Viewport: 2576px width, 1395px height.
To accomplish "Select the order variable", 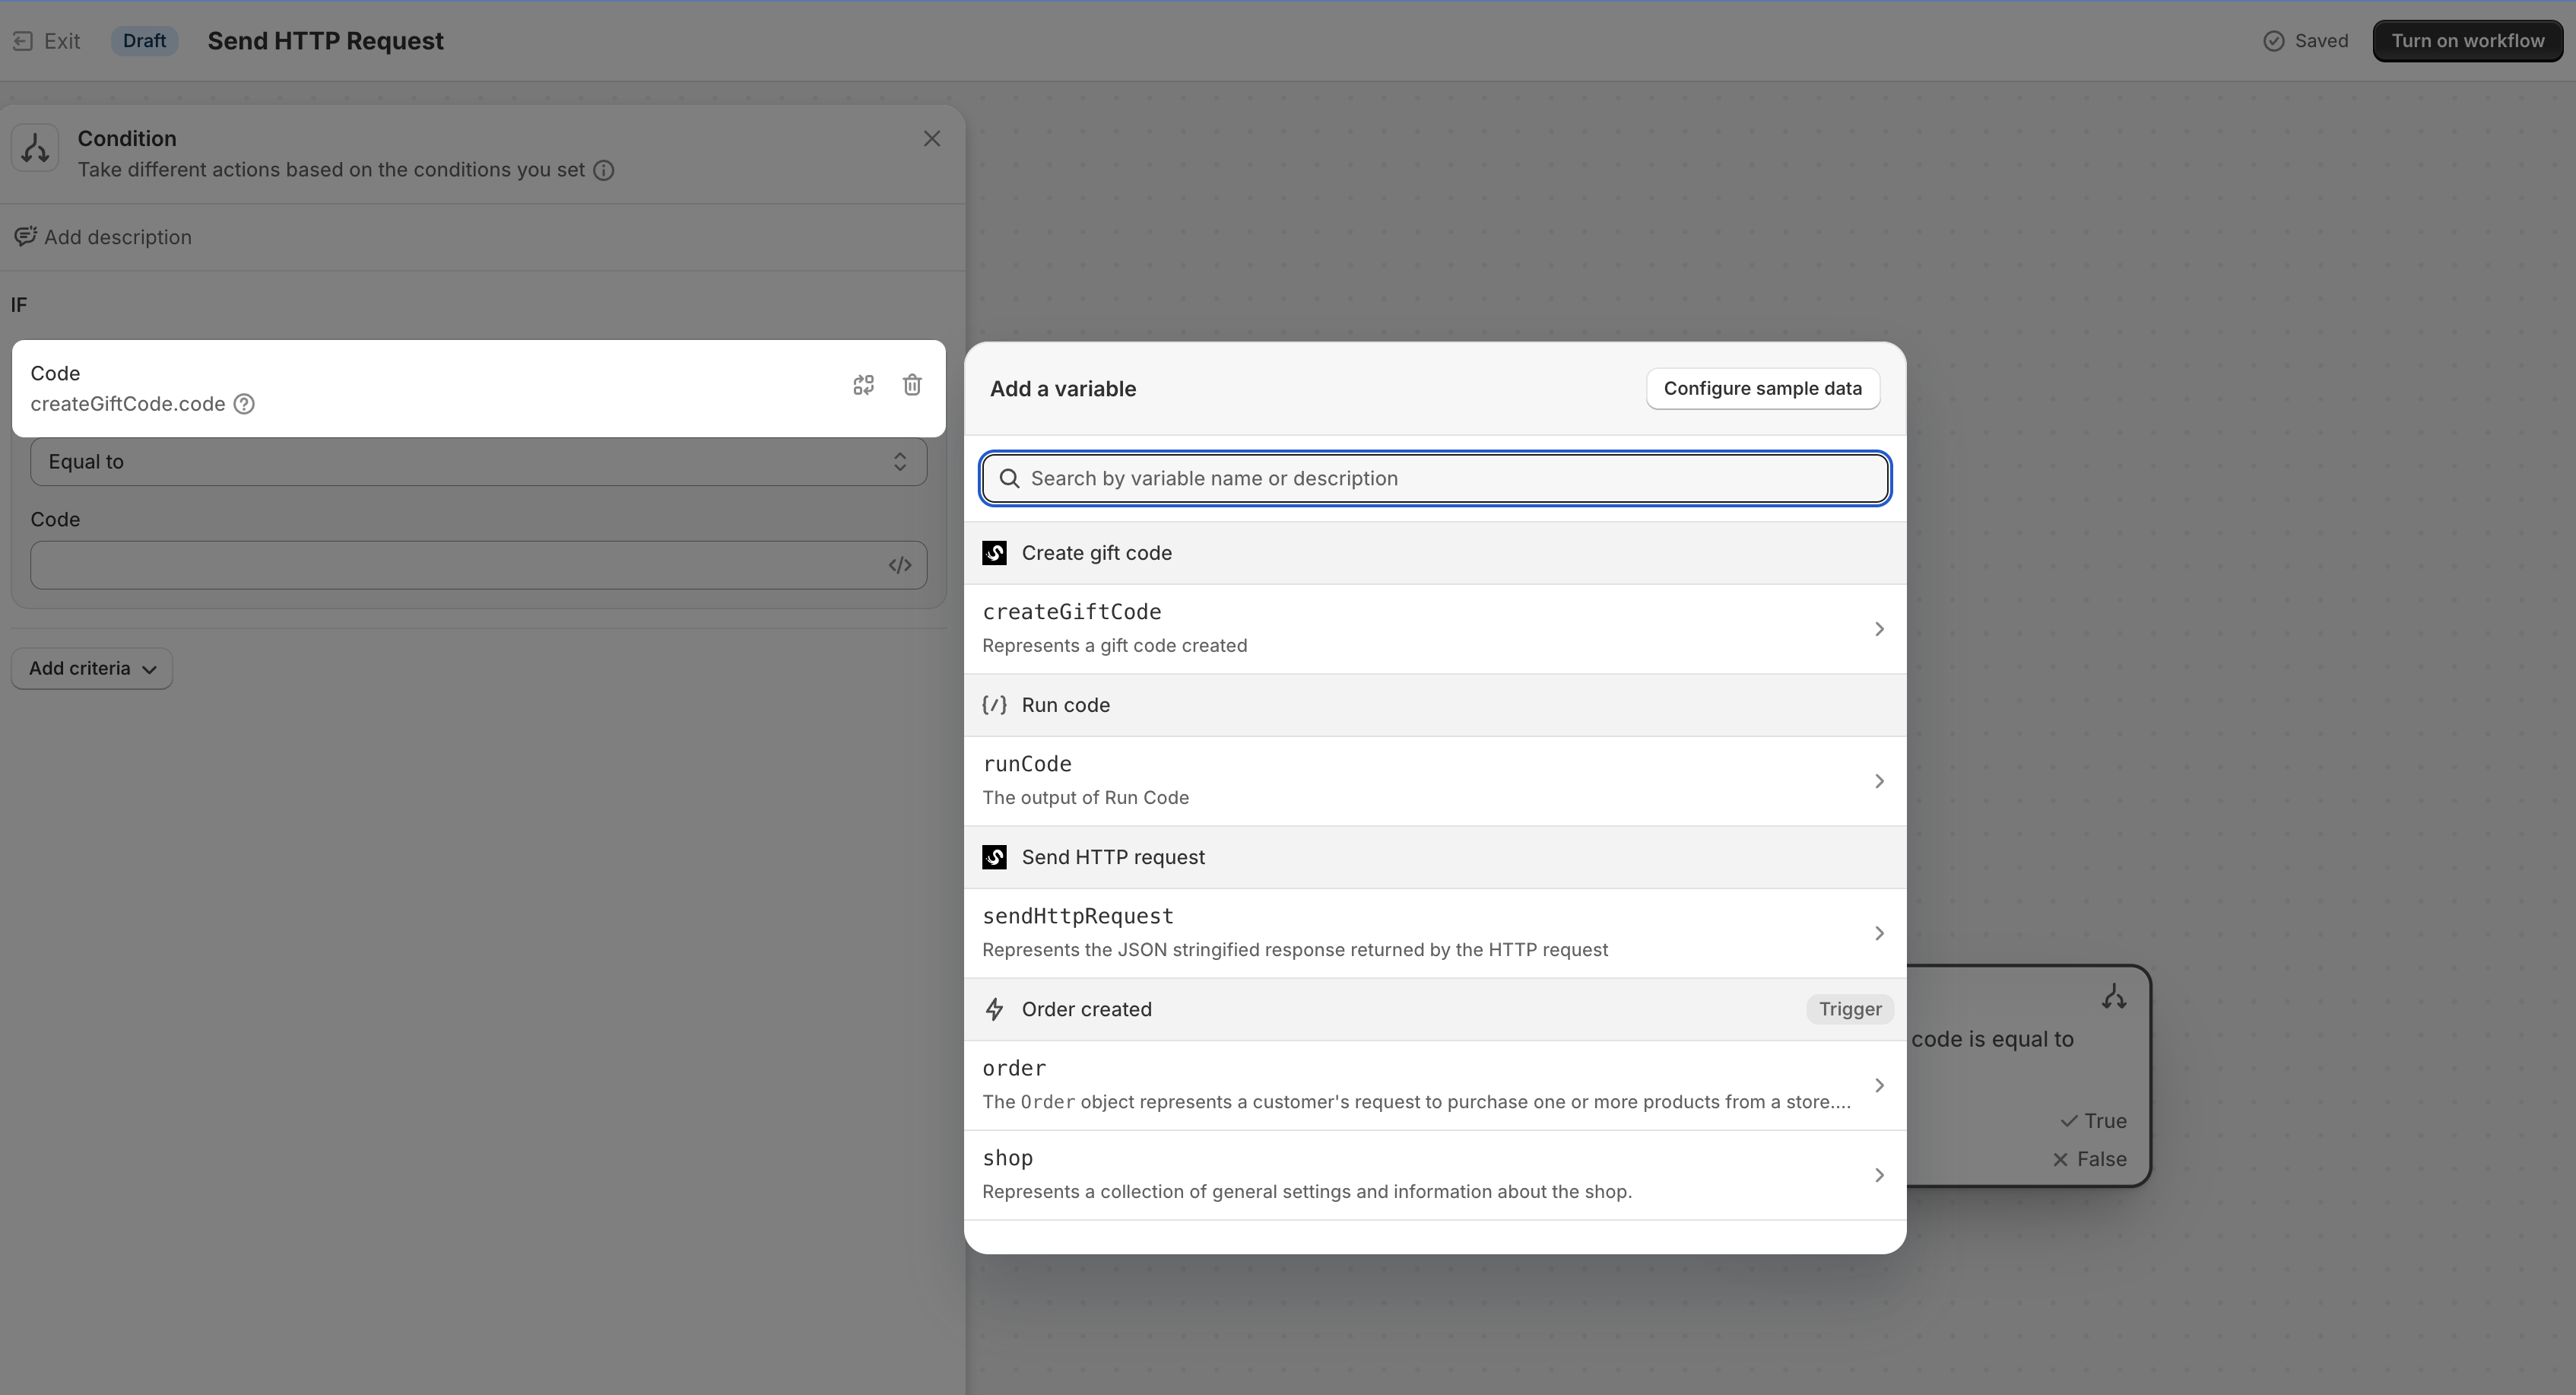I will pos(1433,1085).
